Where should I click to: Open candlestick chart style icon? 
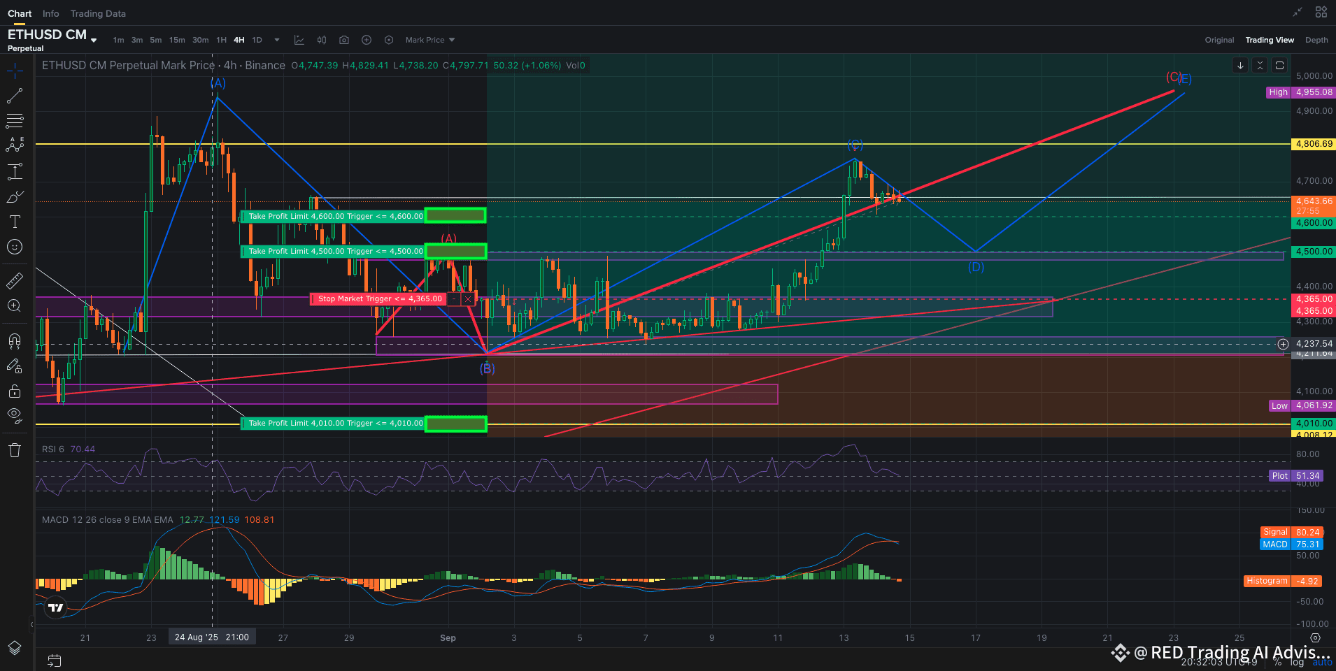(x=322, y=40)
